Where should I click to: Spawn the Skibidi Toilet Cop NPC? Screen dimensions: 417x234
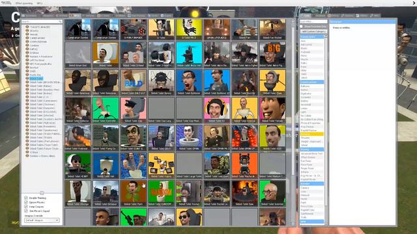click(x=134, y=110)
